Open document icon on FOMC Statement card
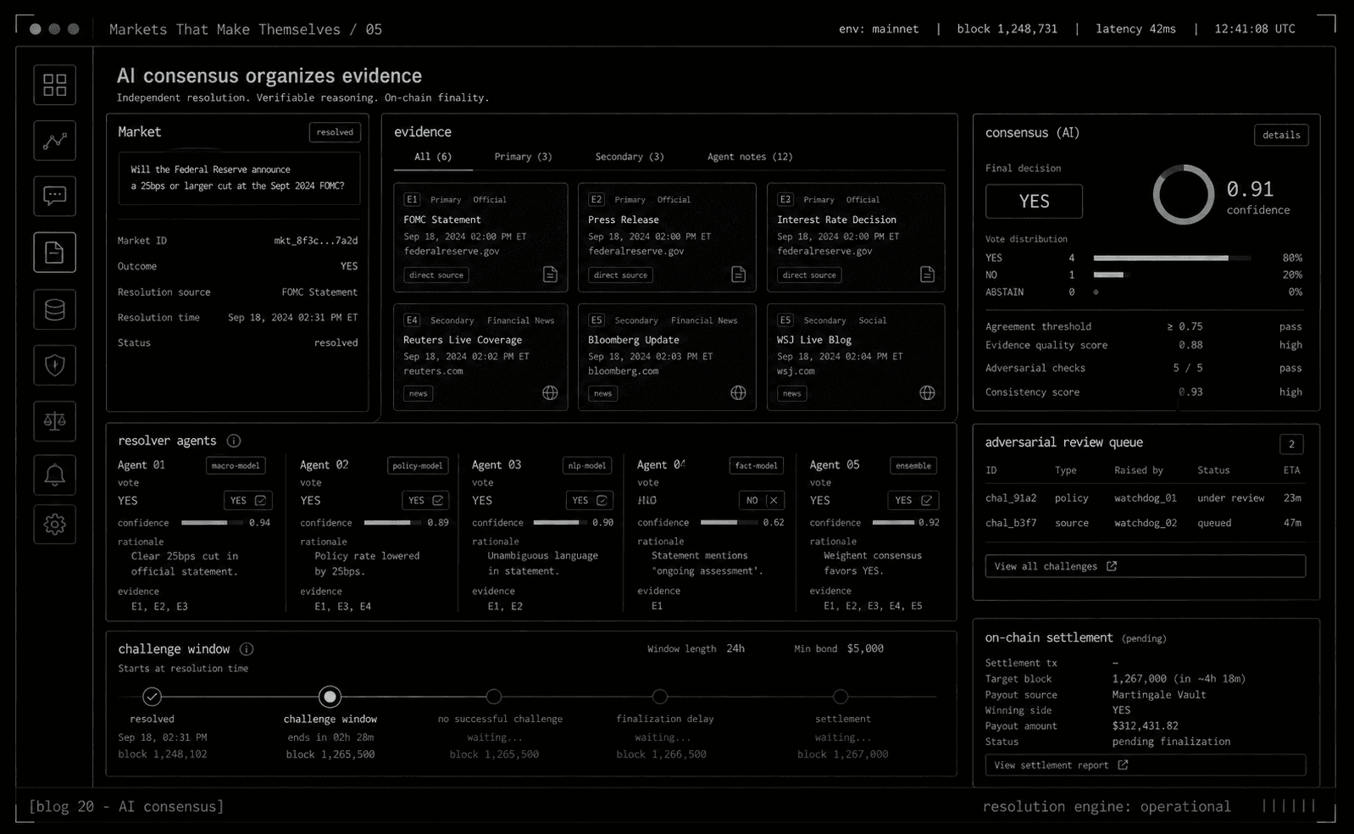The height and width of the screenshot is (834, 1354). point(550,275)
